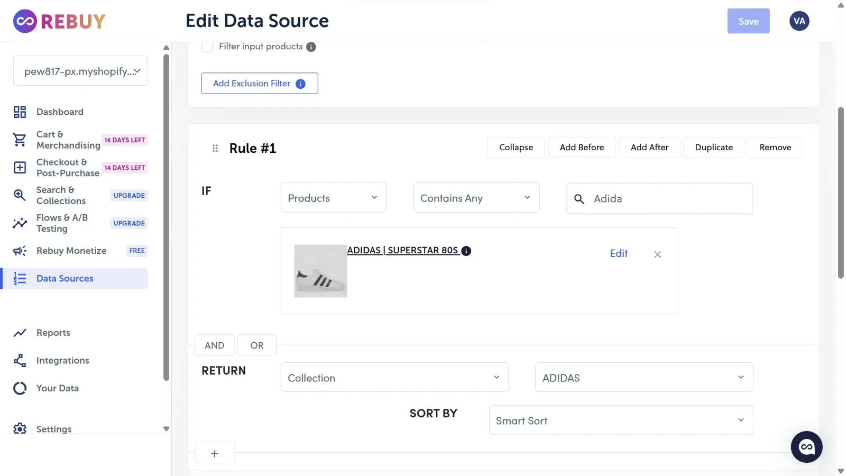Open Flows & A/B Testing section
The width and height of the screenshot is (846, 476).
point(62,223)
